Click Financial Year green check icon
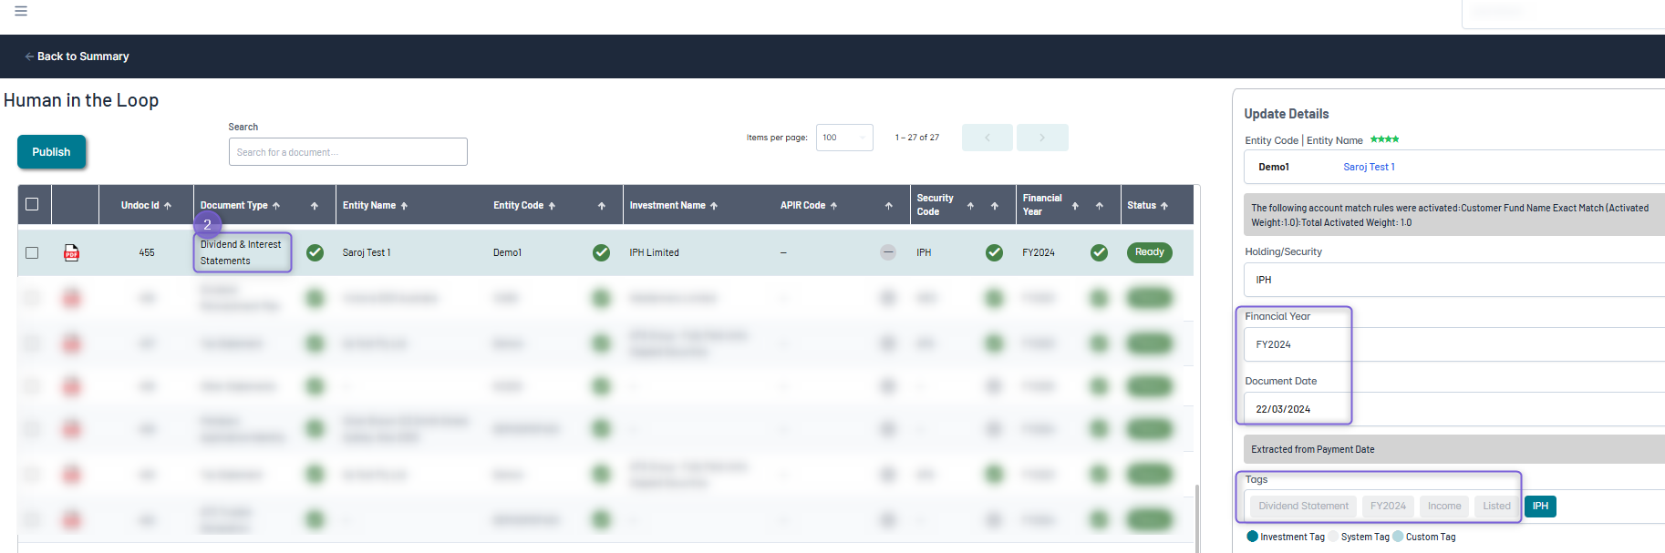 [x=1099, y=252]
